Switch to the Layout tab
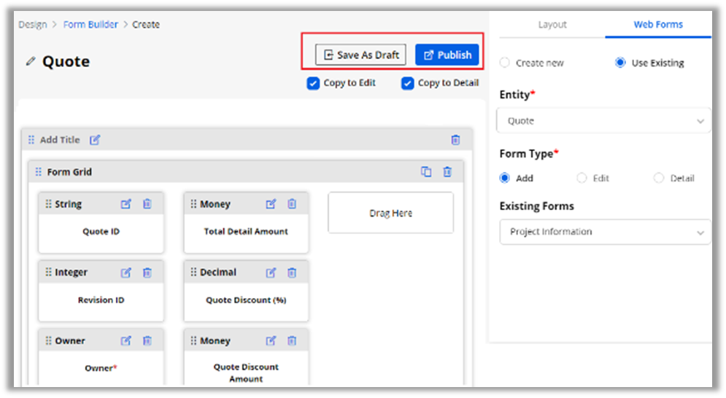Screen dimensions: 726x398 [x=552, y=25]
